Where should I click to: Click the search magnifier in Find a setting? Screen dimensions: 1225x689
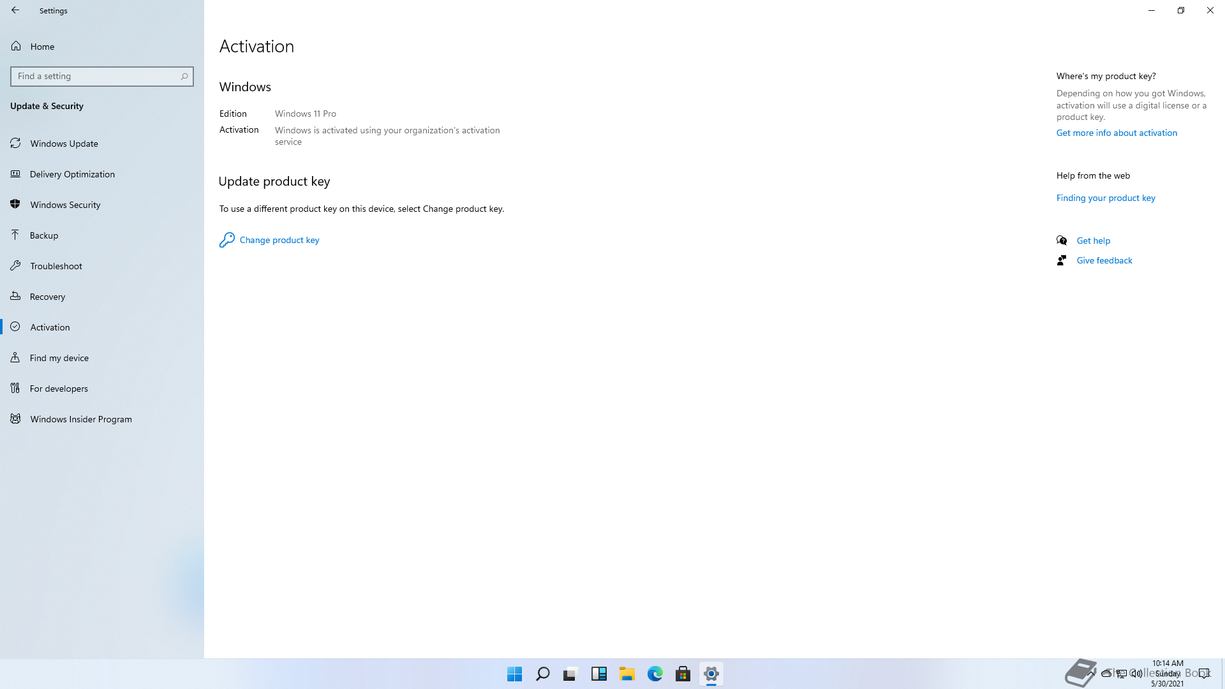(184, 77)
